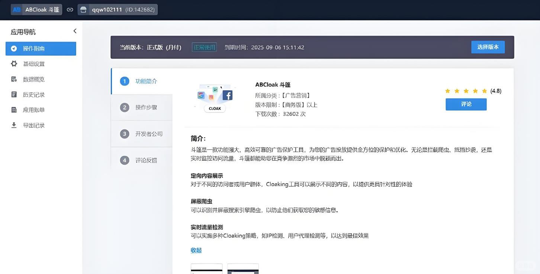This screenshot has width=540, height=274.
Task: Click the 版本限制【商务版】以上 text
Action: point(286,105)
